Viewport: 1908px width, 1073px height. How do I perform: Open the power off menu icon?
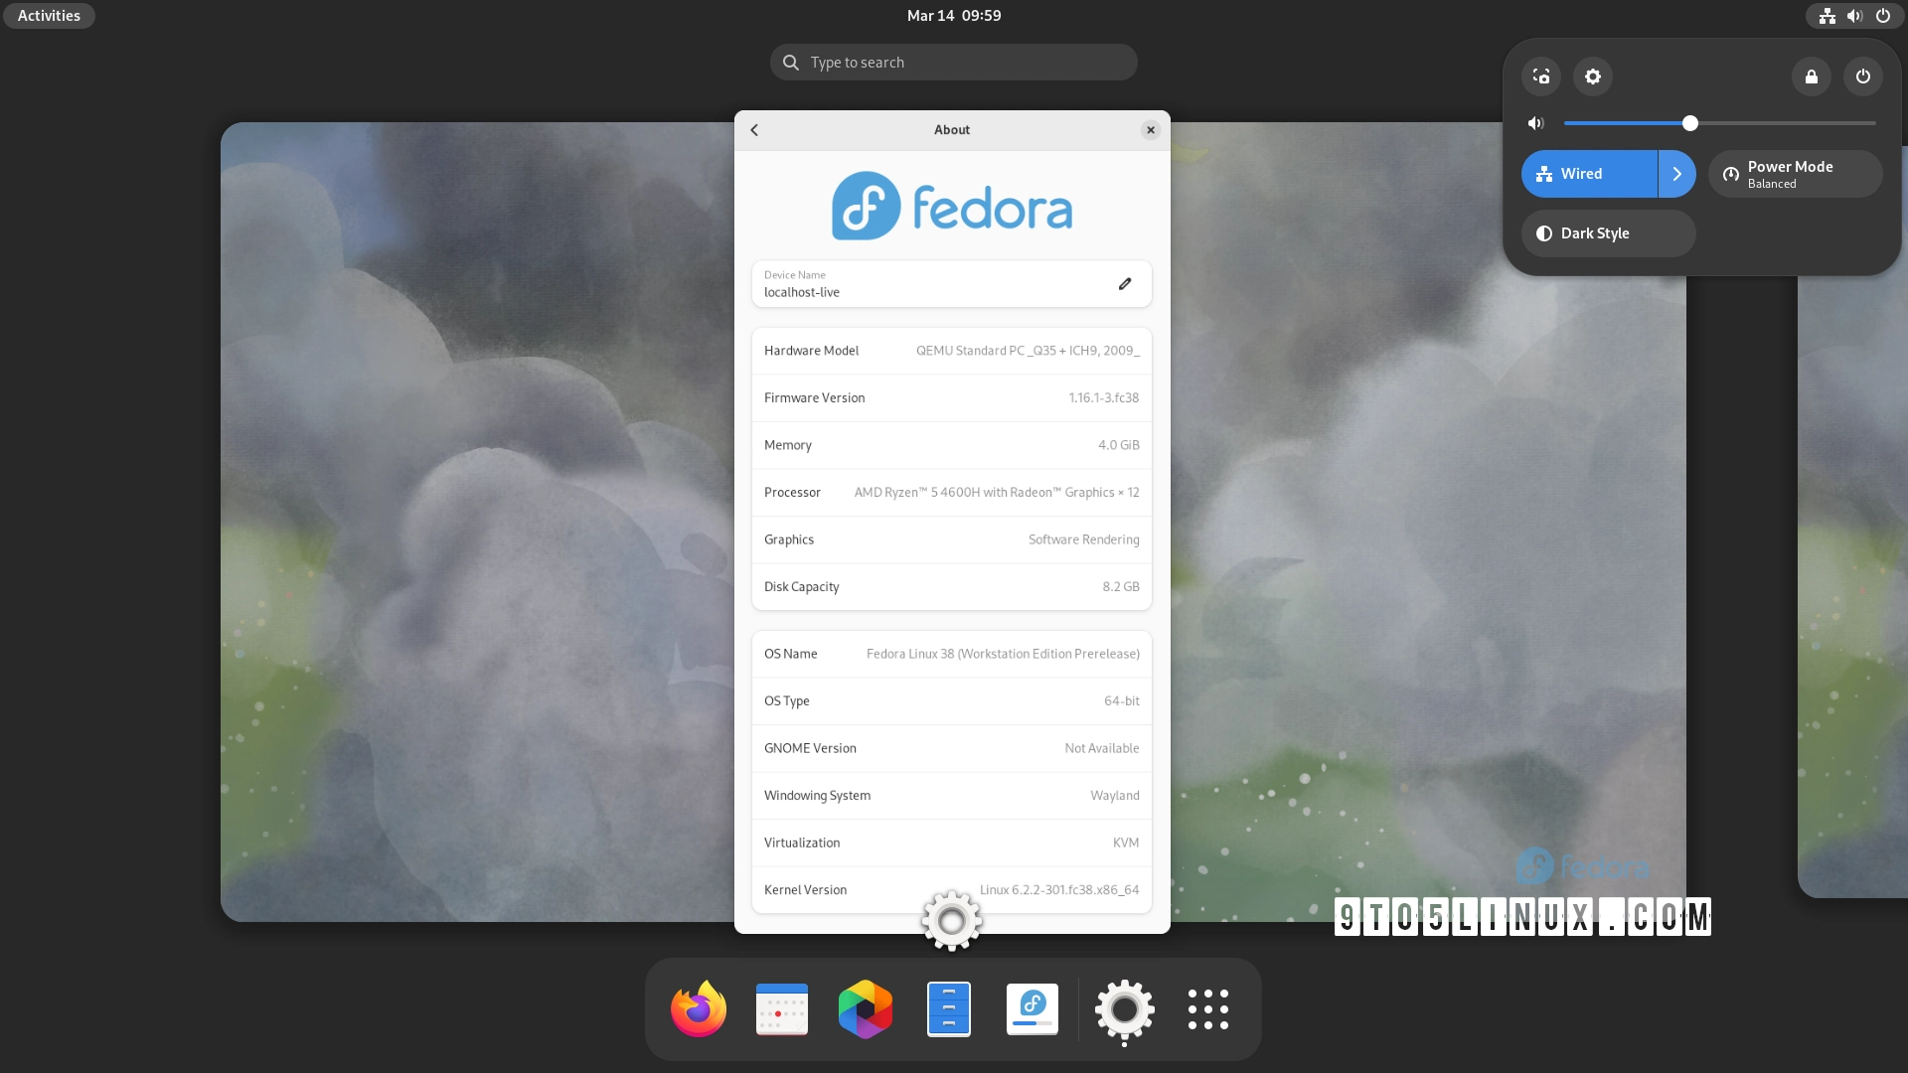pyautogui.click(x=1862, y=77)
